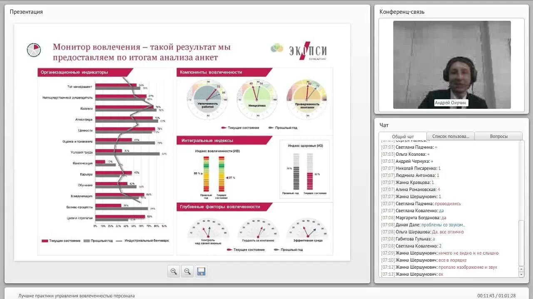The image size is (533, 299).
Task: Select Габитова Гульназ's chat message
Action: [x=408, y=239]
